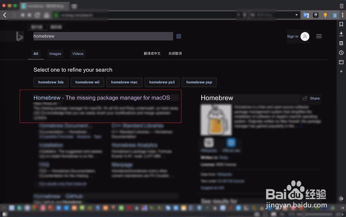Click the browser address bar
This screenshot has height=217, width=346.
(145, 15)
